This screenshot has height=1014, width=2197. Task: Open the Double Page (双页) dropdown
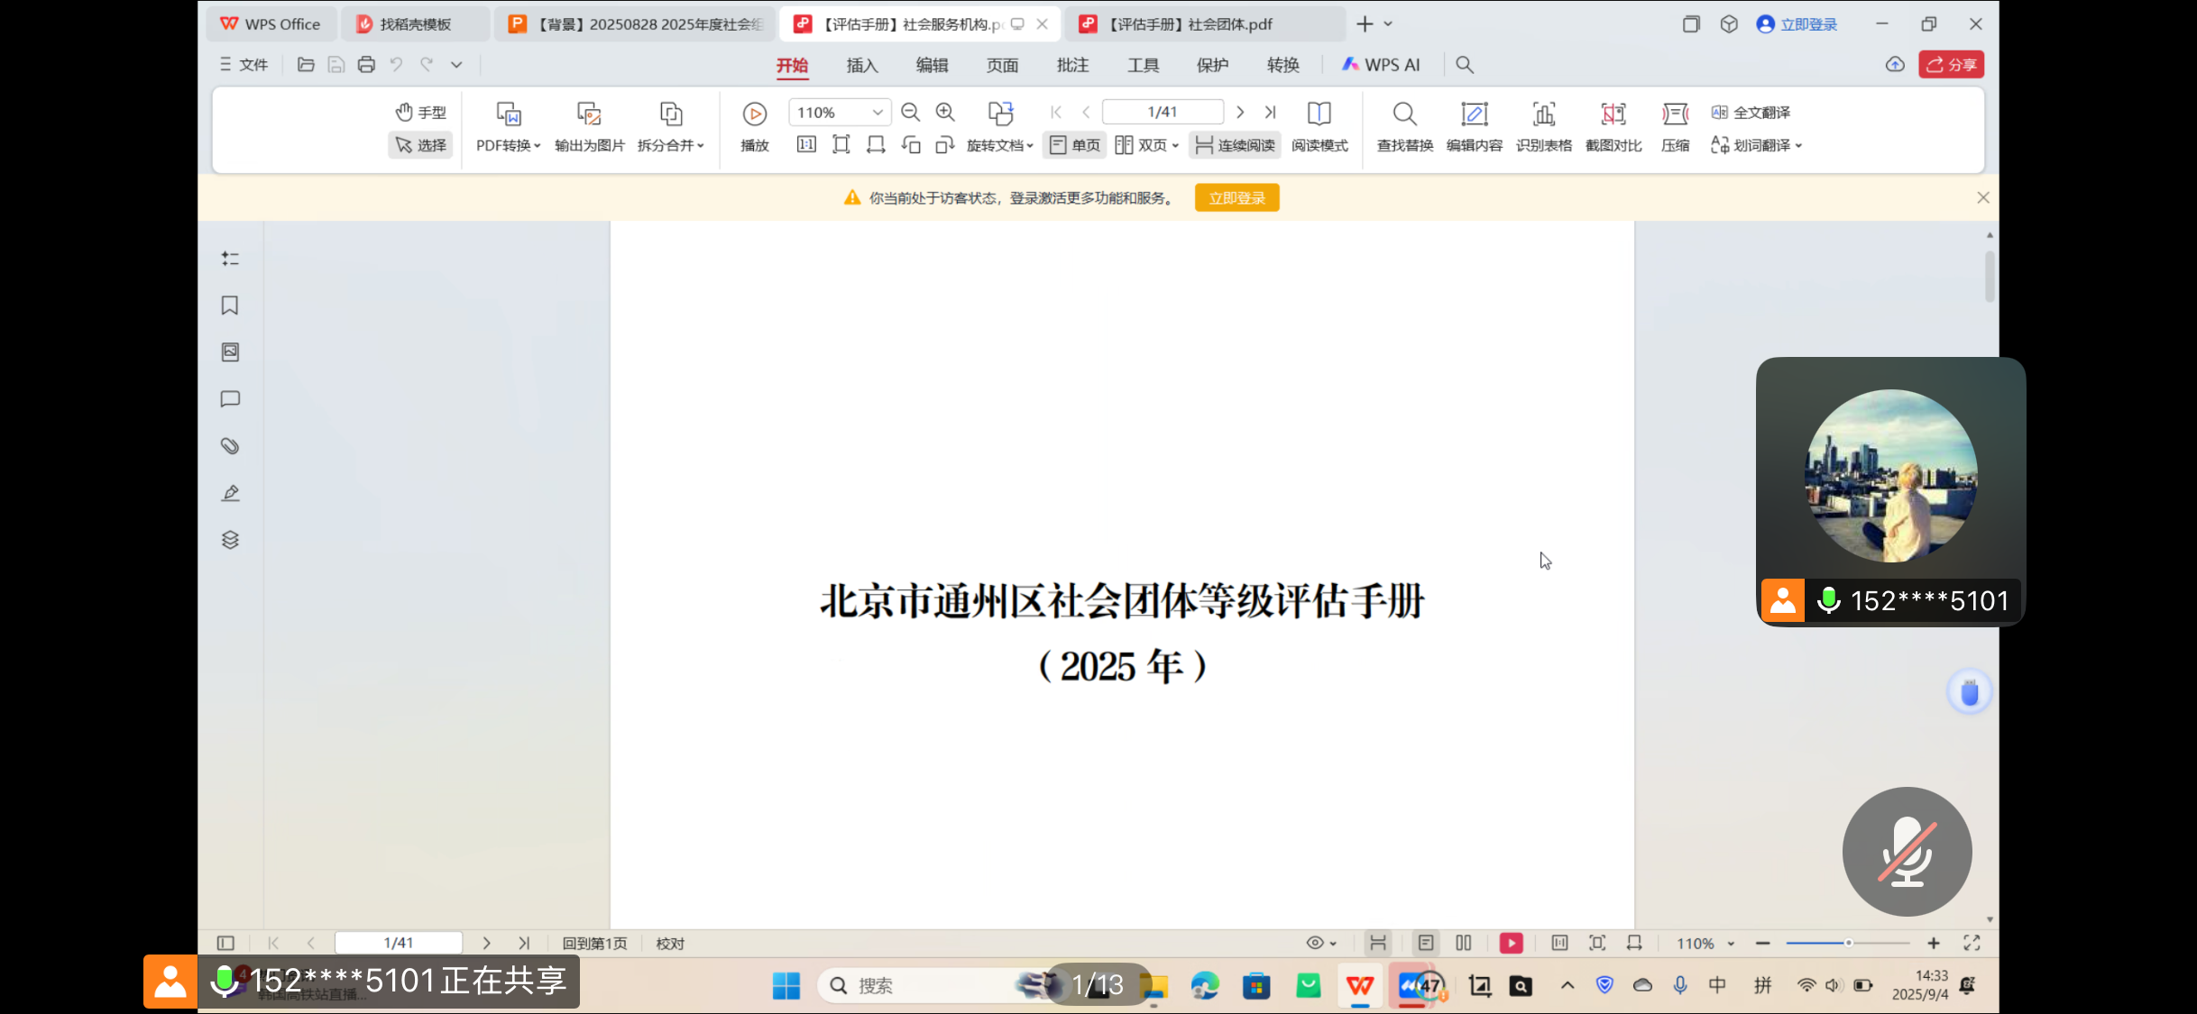pyautogui.click(x=1146, y=145)
